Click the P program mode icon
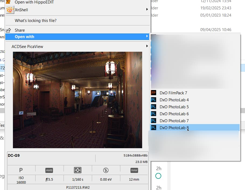The height and width of the screenshot is (190, 245). pyautogui.click(x=21, y=170)
